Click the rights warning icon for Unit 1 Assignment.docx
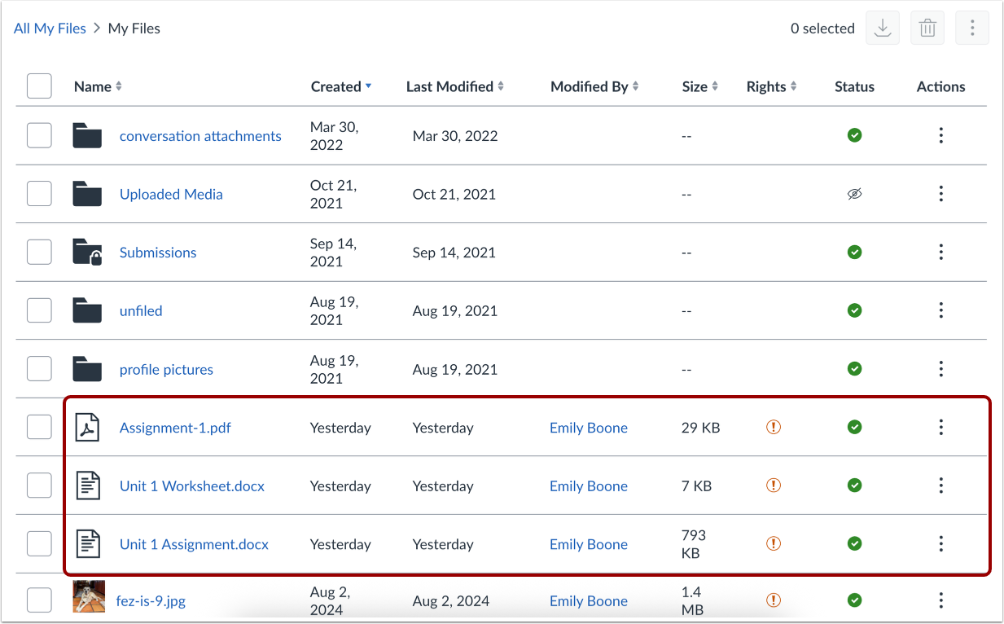Image resolution: width=1004 pixels, height=624 pixels. pos(774,543)
